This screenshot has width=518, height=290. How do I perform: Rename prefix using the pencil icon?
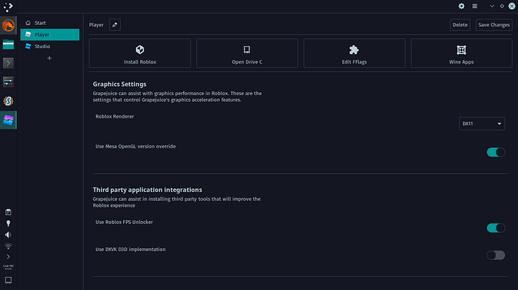click(115, 25)
